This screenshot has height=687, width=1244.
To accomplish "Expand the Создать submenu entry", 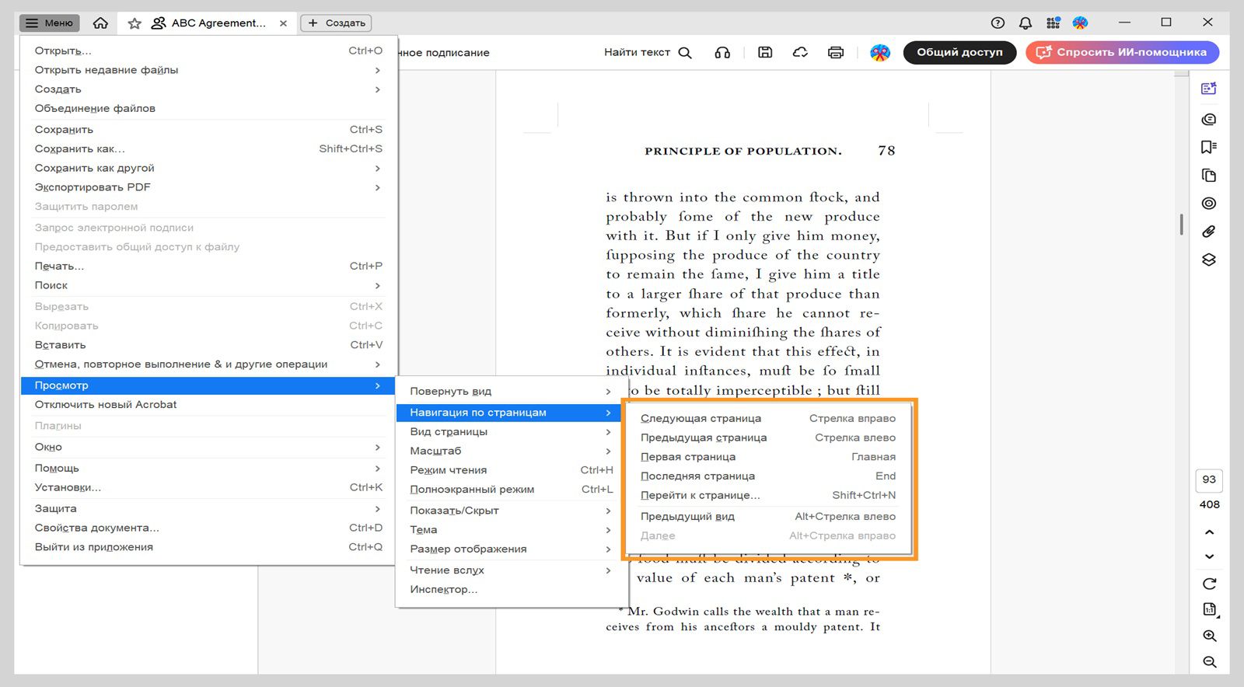I will (208, 89).
